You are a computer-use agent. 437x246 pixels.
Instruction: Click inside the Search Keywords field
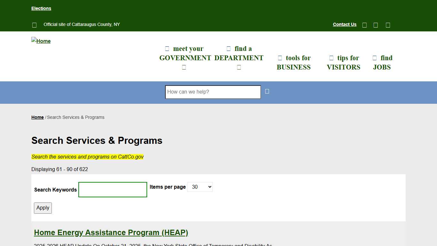113,190
